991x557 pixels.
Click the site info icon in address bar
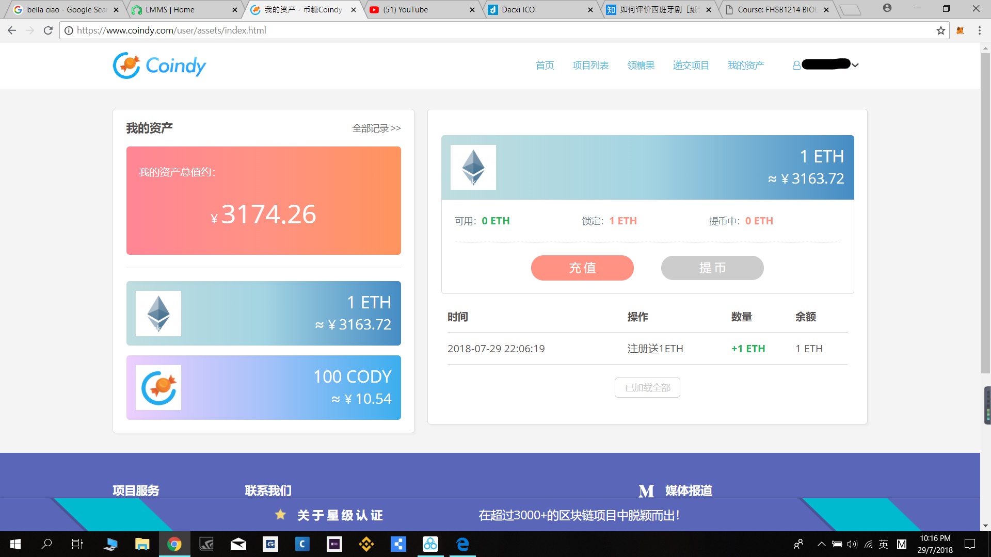69,30
